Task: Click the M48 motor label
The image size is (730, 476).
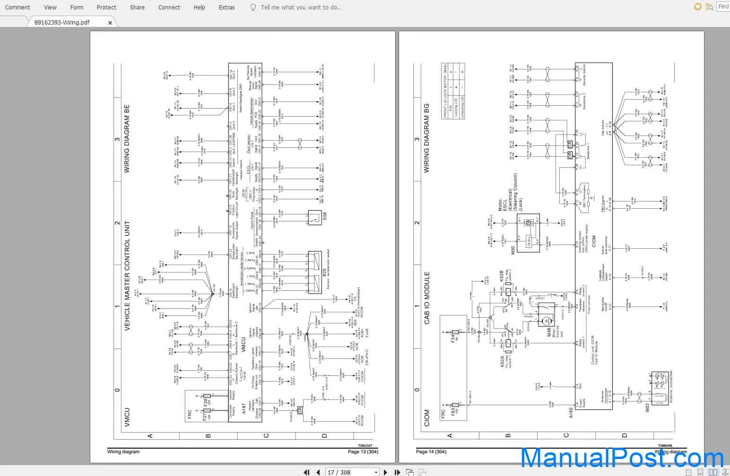Action: (x=549, y=332)
